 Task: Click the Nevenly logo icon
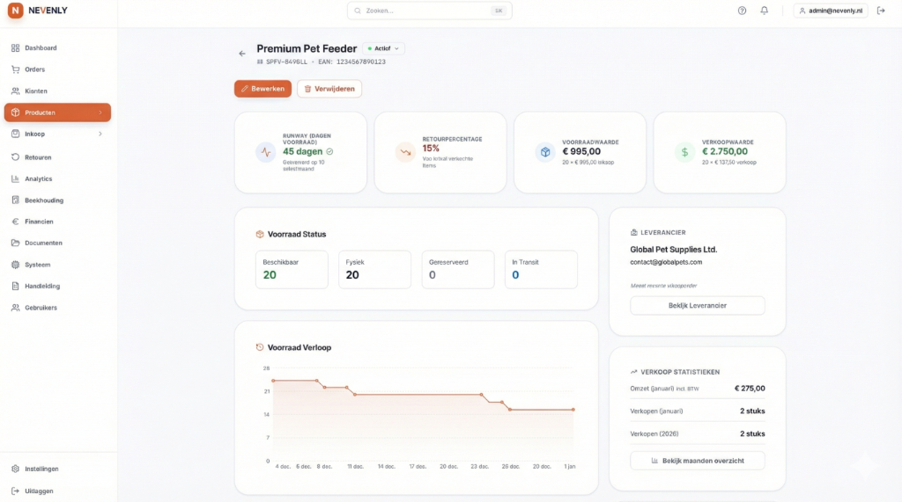[x=16, y=11]
